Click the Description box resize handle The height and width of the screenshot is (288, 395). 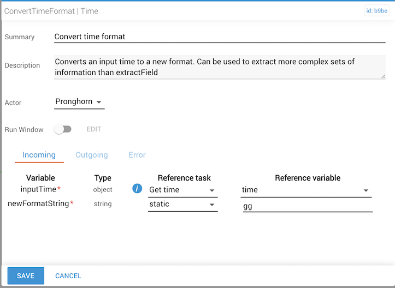tap(382, 76)
